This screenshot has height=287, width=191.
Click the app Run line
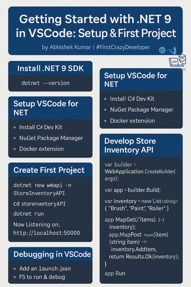click(x=115, y=273)
